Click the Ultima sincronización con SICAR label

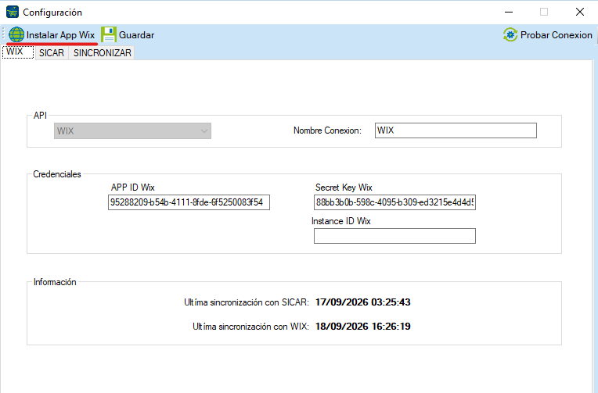[247, 302]
